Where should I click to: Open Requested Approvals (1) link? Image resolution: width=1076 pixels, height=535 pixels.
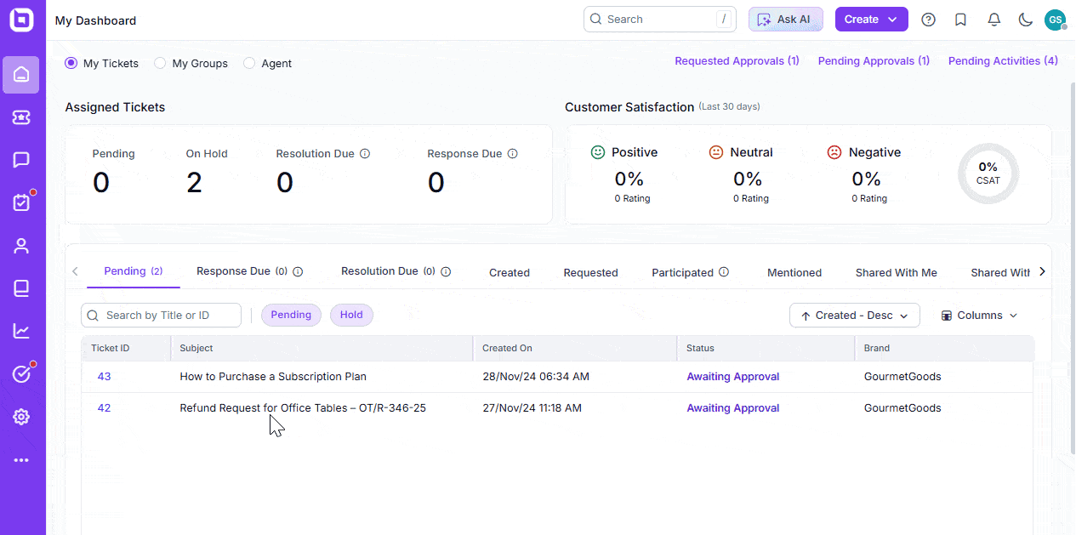(x=737, y=61)
